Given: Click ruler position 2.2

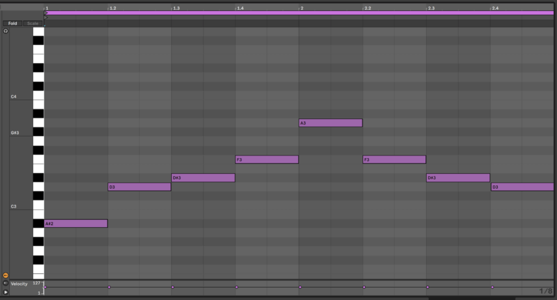Looking at the screenshot, I should (x=367, y=8).
